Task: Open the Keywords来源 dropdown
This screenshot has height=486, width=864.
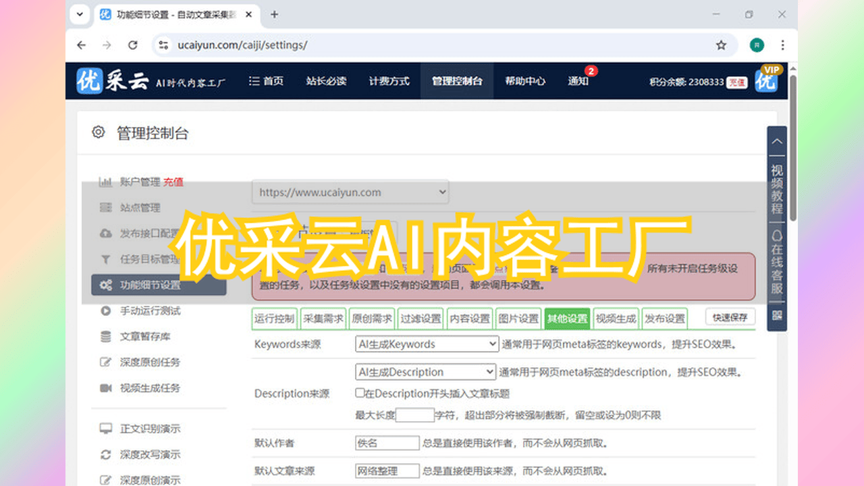Action: (x=427, y=344)
